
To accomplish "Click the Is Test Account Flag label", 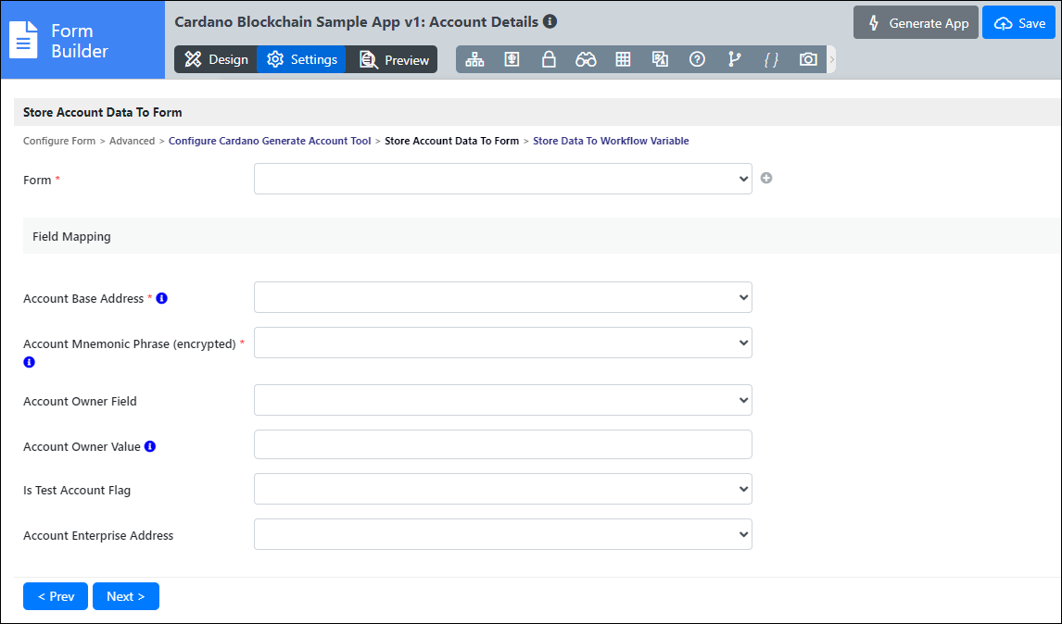I will point(77,490).
